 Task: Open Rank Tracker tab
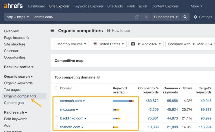(137, 6)
